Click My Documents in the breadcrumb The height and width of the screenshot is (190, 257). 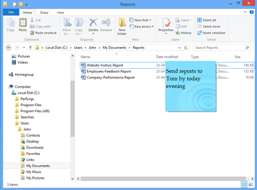(x=114, y=47)
